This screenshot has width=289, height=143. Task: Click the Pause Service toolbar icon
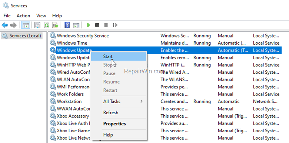tap(106, 25)
